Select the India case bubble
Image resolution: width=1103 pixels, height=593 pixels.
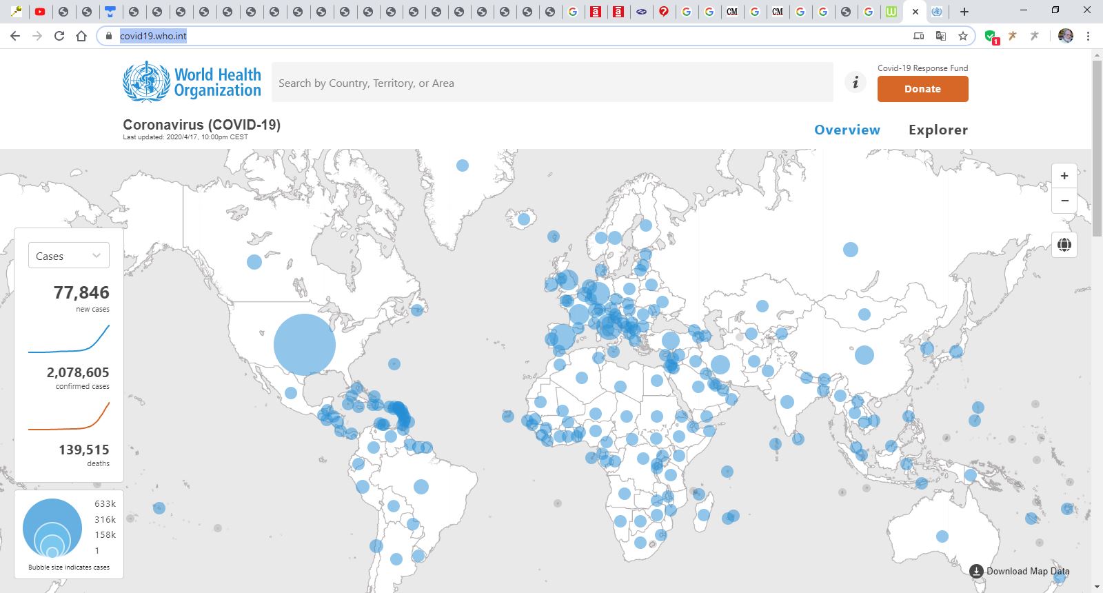point(787,401)
